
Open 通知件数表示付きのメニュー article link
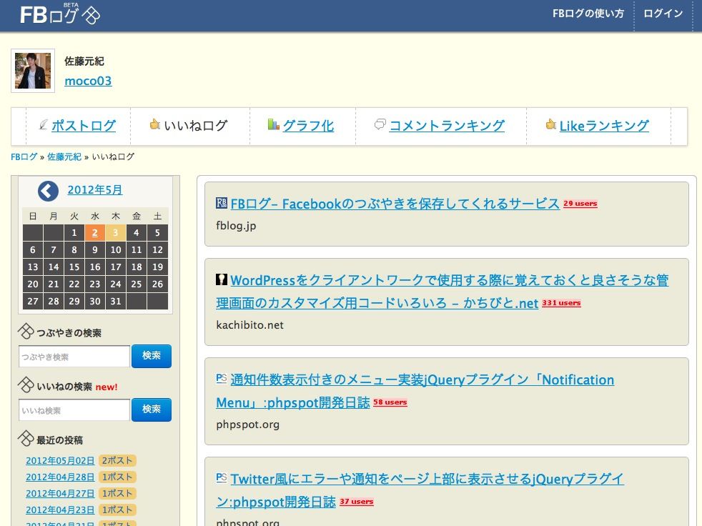click(x=415, y=391)
